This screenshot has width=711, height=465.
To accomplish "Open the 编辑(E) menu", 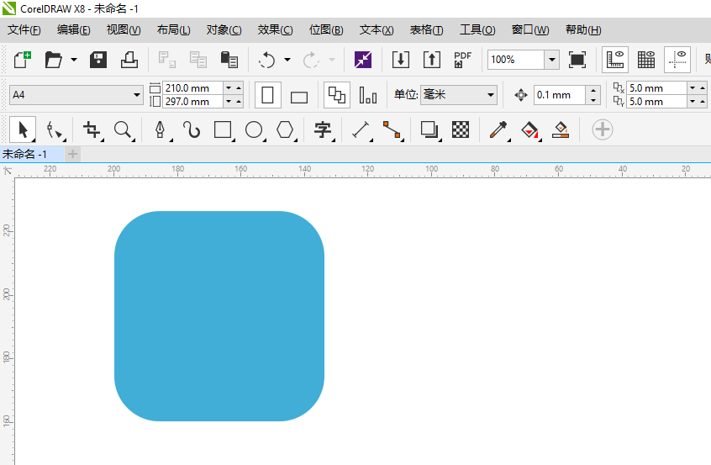I will click(x=73, y=30).
